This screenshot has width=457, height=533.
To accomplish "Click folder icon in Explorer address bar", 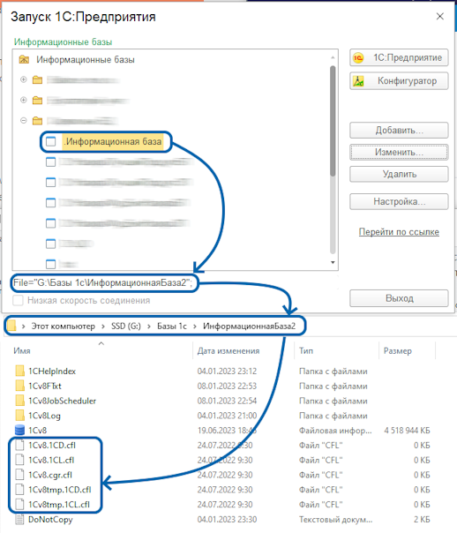I will click(x=11, y=326).
